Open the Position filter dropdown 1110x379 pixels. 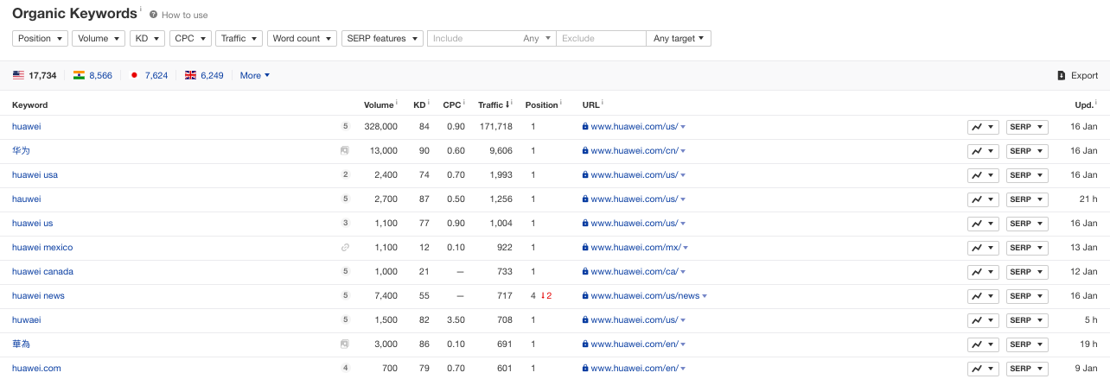coord(41,39)
